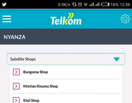Tap the Twitter notification icon
Viewport: 132px width, 103px height.
[4, 4]
